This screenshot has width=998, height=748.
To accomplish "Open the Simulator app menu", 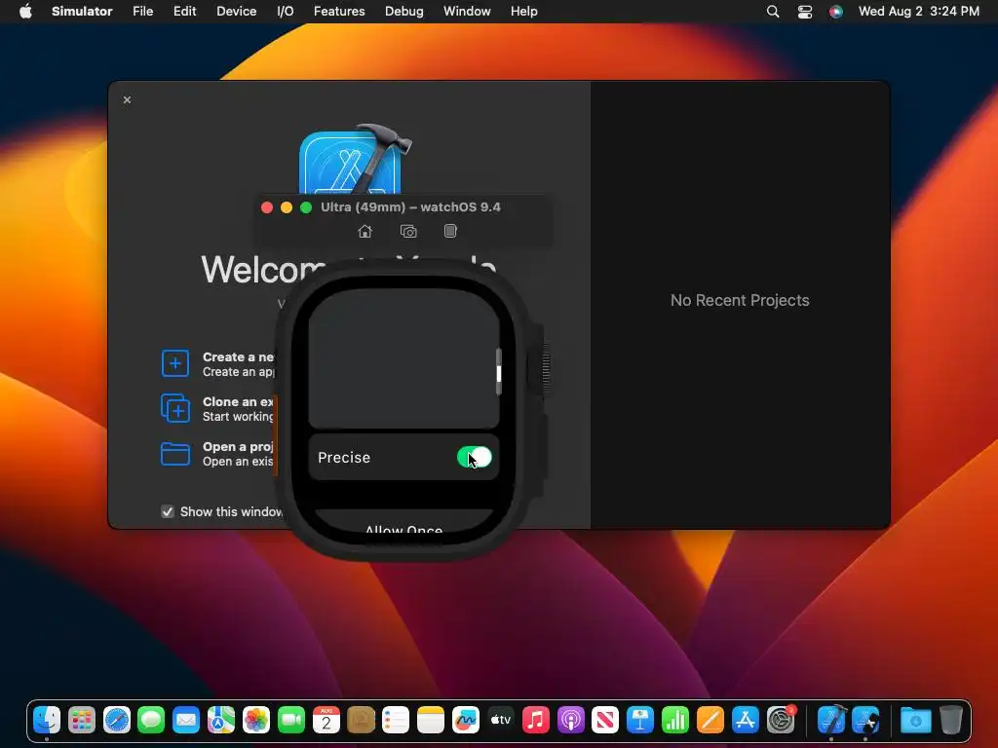I will (82, 12).
